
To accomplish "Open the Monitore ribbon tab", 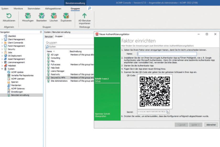I will coord(18,9).
